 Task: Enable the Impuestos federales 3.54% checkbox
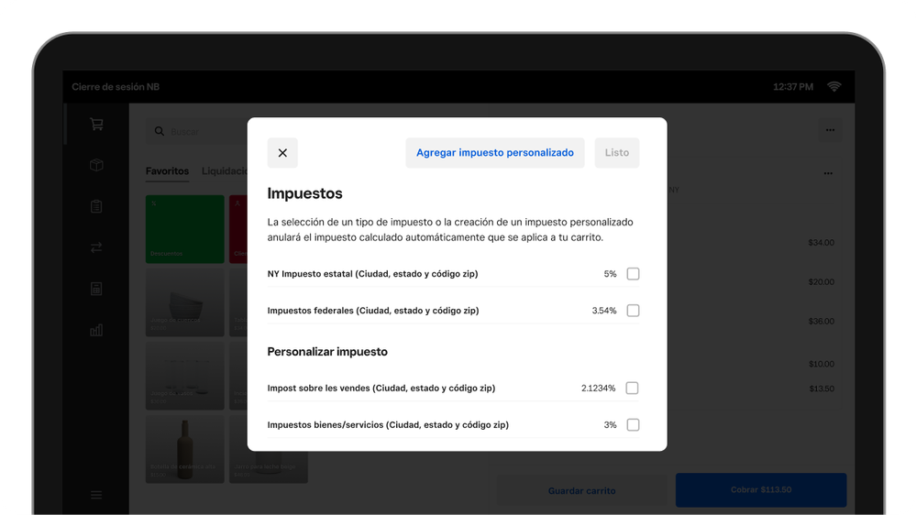[633, 311]
